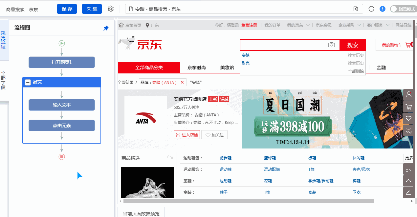Click the 夹克/风衣 category link

click(361, 169)
